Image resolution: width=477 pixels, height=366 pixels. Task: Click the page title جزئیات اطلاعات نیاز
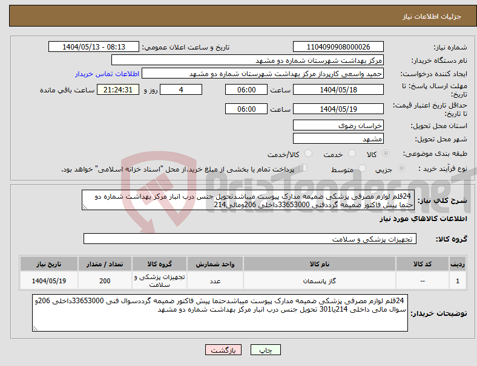(x=432, y=16)
